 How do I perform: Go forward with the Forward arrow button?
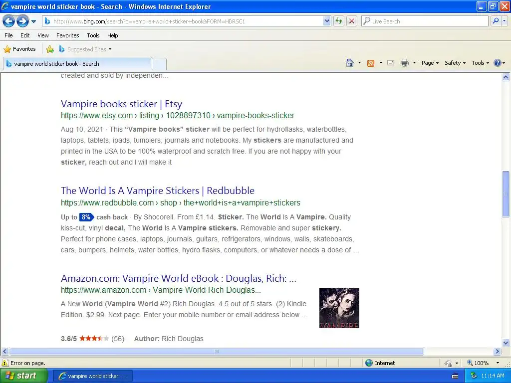(22, 21)
